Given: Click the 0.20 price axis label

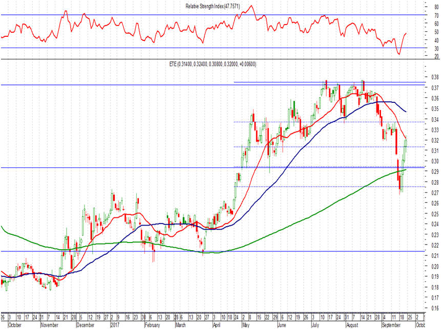Looking at the screenshot, I should (435, 267).
